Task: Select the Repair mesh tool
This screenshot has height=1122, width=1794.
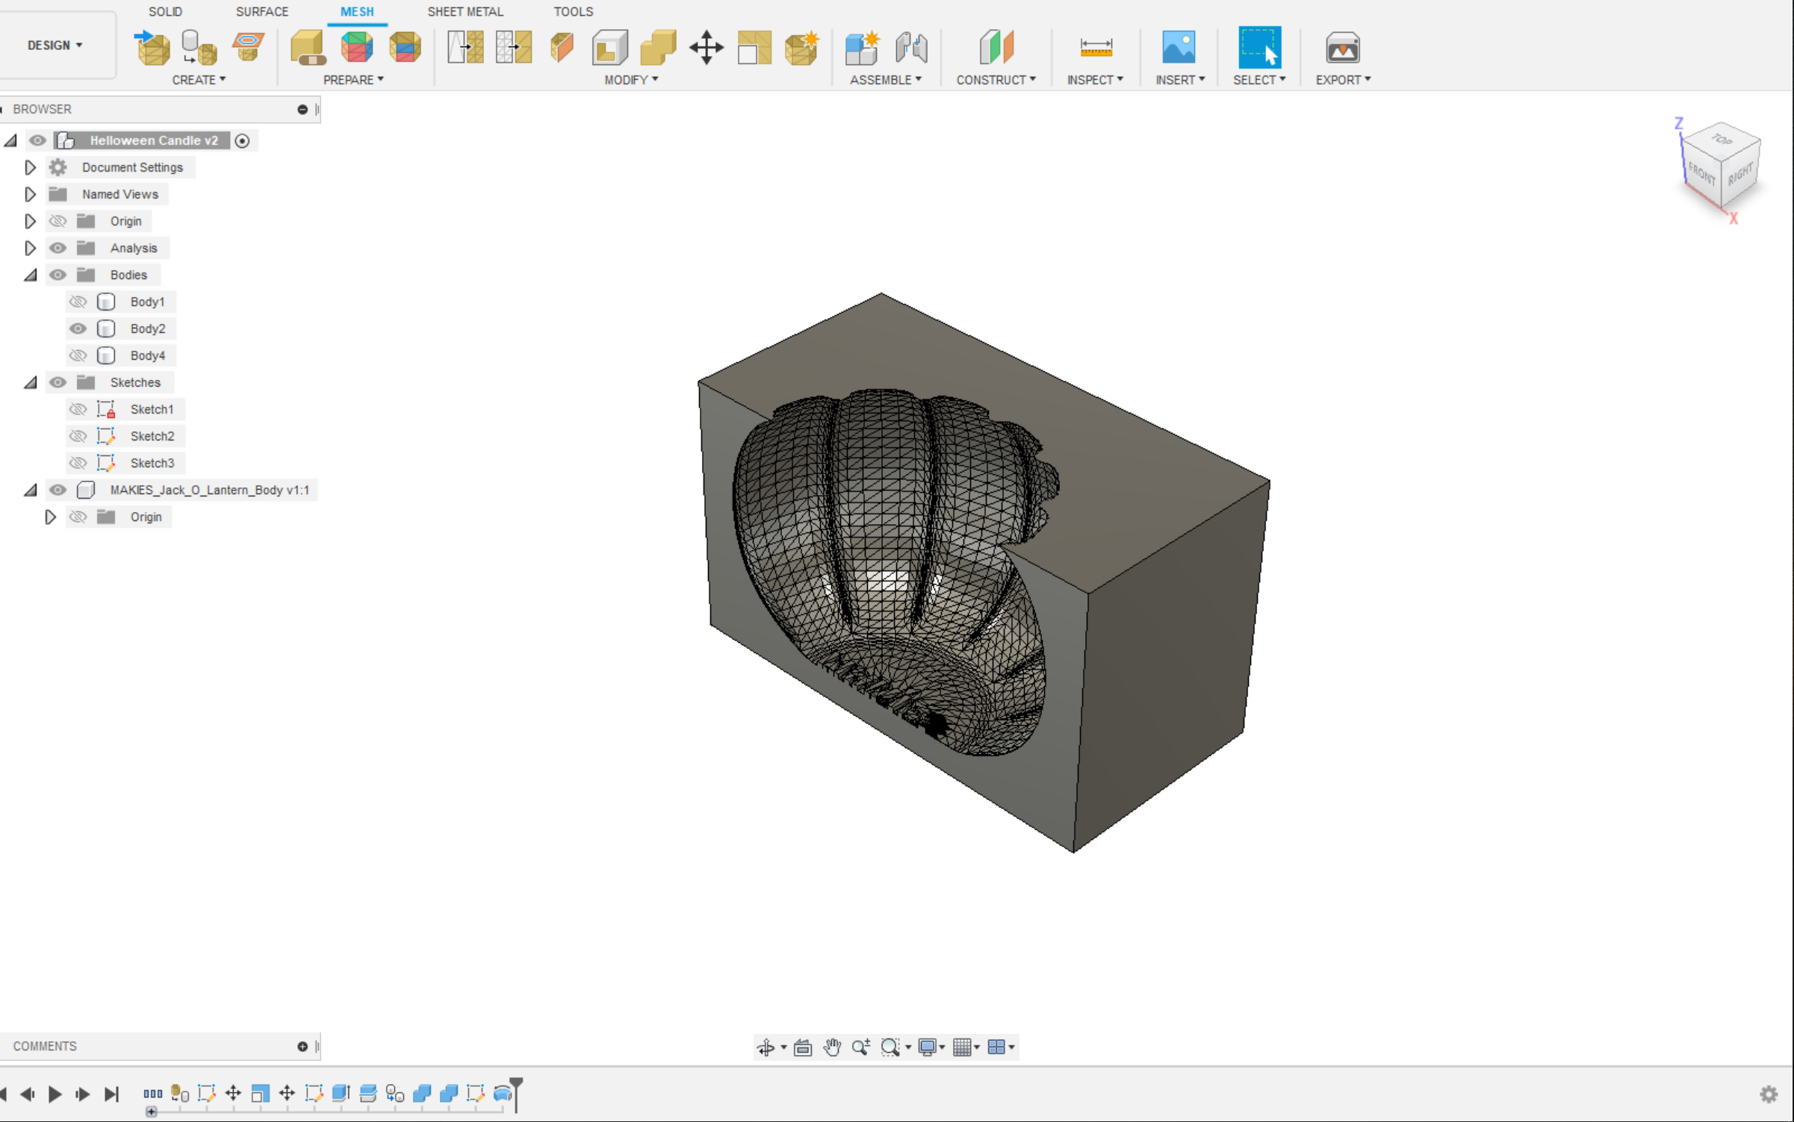Action: 308,48
